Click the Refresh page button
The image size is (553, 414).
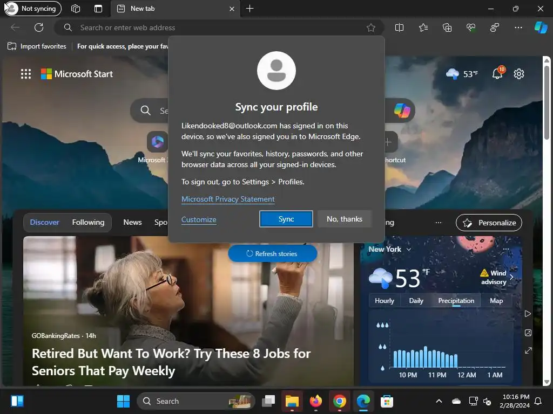39,27
